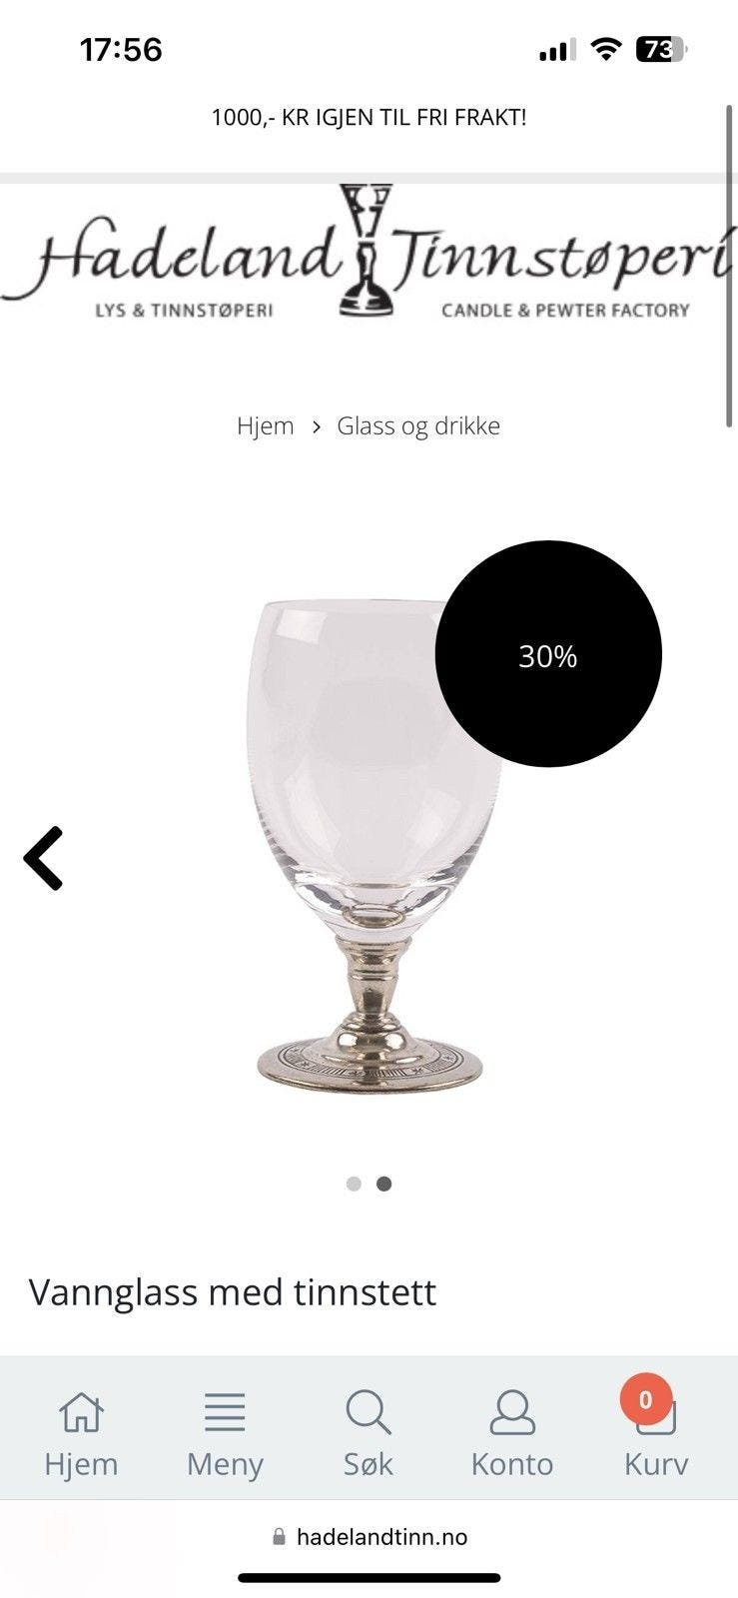Select the first image carousel dot
This screenshot has width=738, height=1598.
click(x=354, y=1184)
